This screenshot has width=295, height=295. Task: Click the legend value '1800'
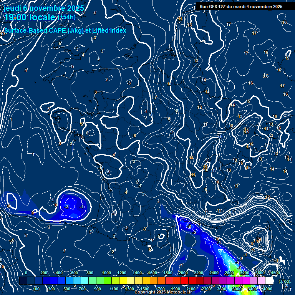click(167, 273)
